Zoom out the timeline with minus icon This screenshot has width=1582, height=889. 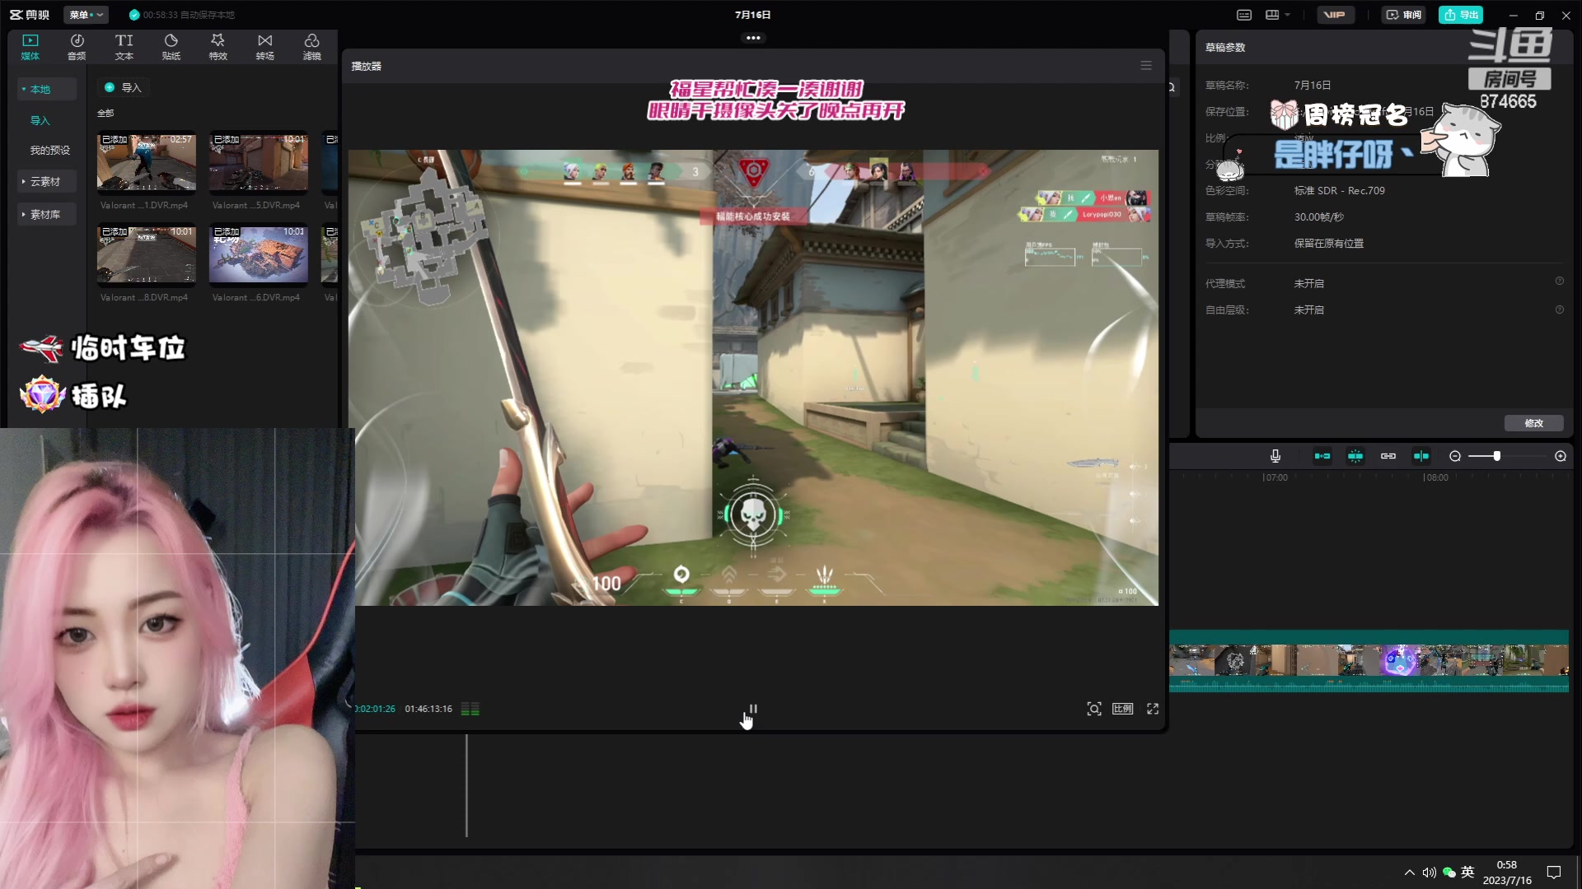(x=1455, y=456)
